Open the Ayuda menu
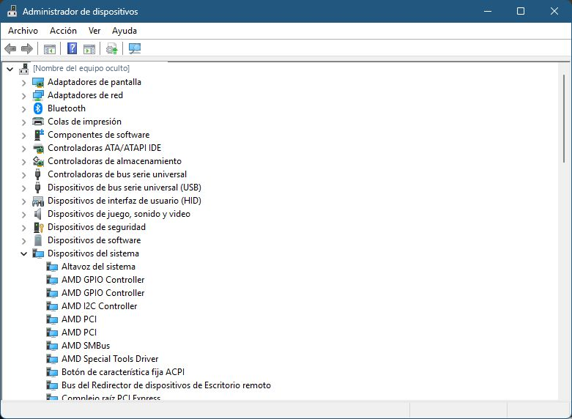 [x=125, y=31]
